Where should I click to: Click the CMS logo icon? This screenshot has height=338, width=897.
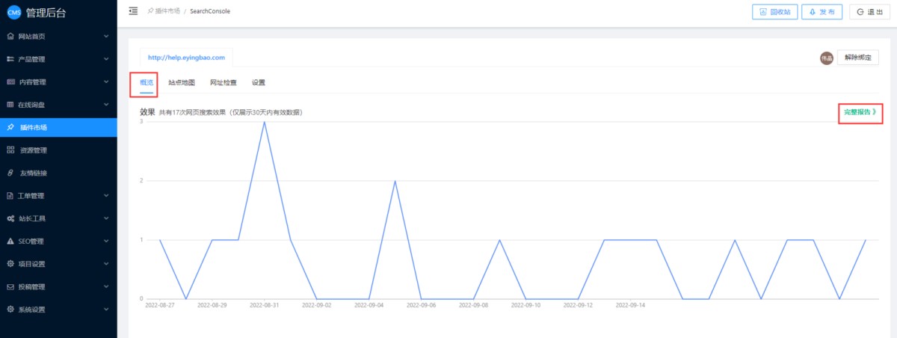point(13,12)
